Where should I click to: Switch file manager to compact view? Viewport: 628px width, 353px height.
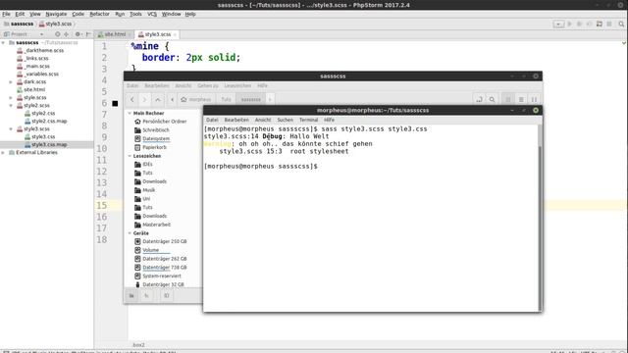point(534,99)
